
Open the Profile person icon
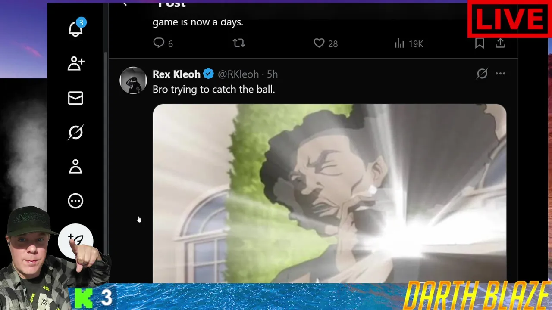(x=75, y=167)
